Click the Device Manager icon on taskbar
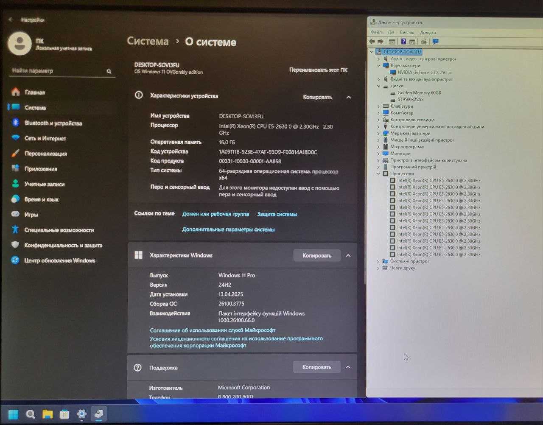 (x=99, y=414)
